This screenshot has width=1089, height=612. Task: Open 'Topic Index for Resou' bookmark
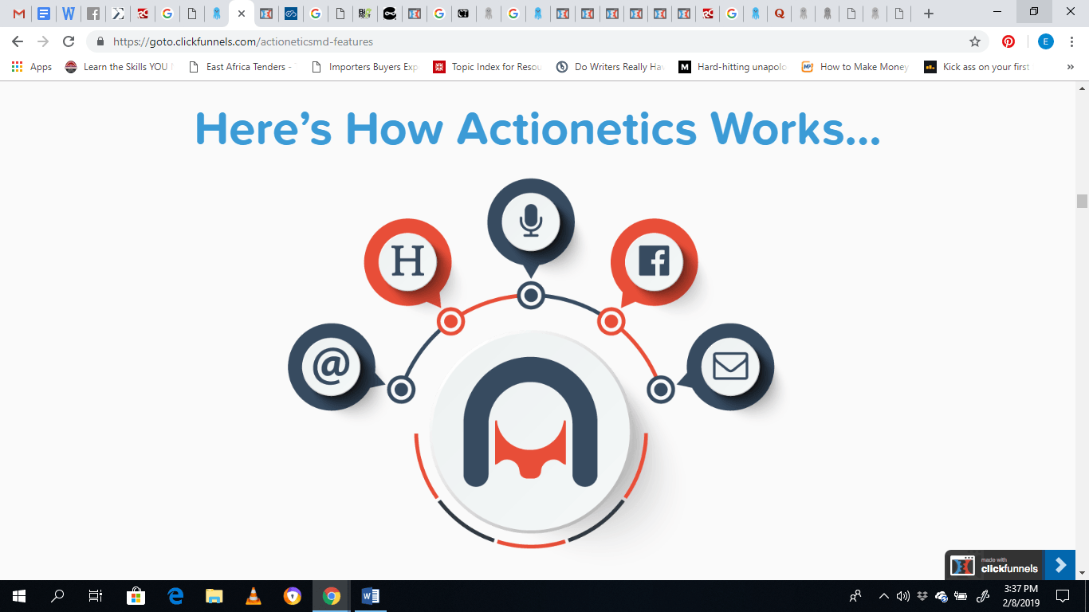coord(488,67)
